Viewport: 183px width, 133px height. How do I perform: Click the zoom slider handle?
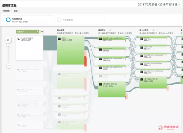click(x=8, y=64)
